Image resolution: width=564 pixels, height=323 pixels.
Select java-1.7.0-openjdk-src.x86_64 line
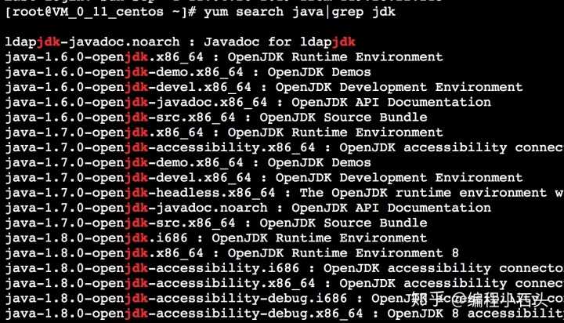(x=216, y=223)
